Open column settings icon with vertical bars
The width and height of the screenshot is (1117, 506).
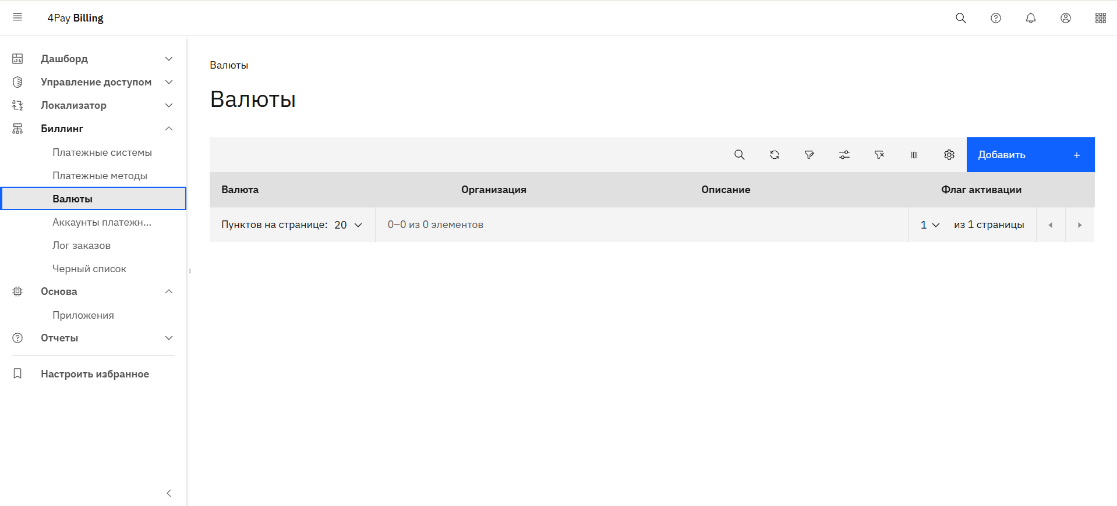coord(914,155)
